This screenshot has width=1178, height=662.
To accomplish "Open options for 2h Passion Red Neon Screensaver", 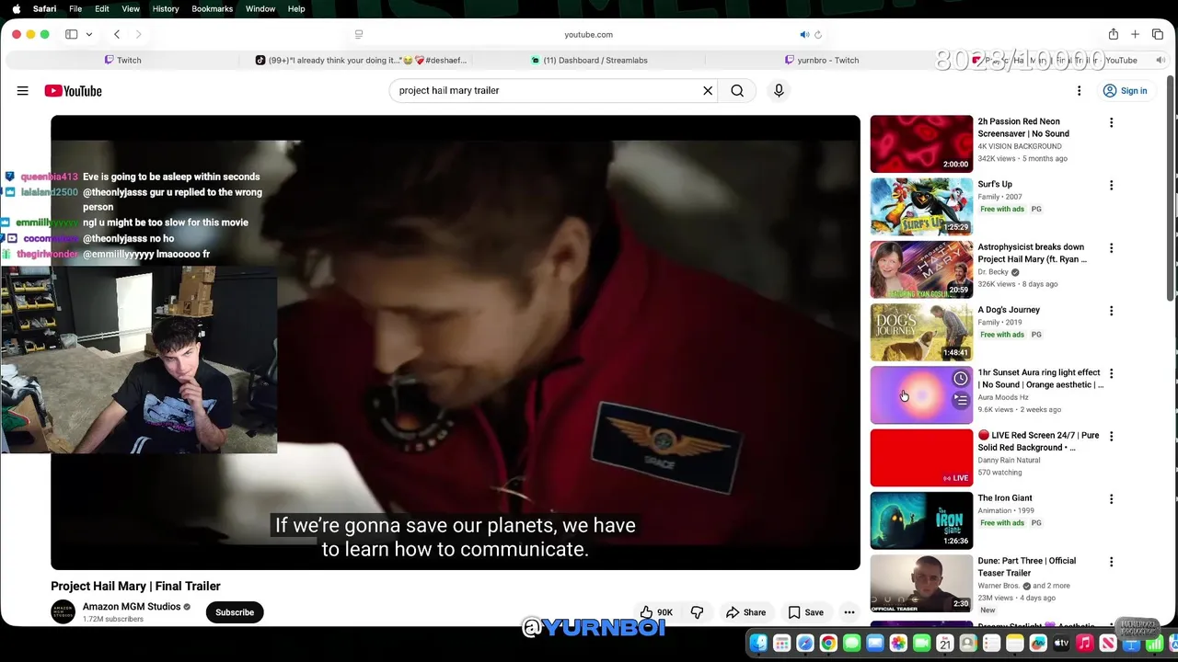I will (x=1111, y=122).
